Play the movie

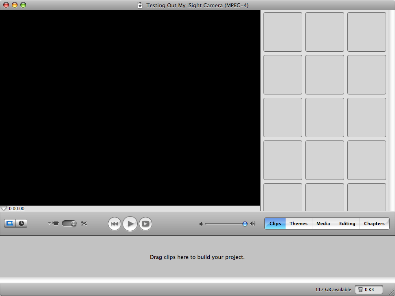130,224
